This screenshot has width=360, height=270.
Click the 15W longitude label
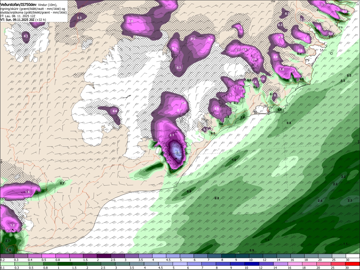tap(273, 1)
